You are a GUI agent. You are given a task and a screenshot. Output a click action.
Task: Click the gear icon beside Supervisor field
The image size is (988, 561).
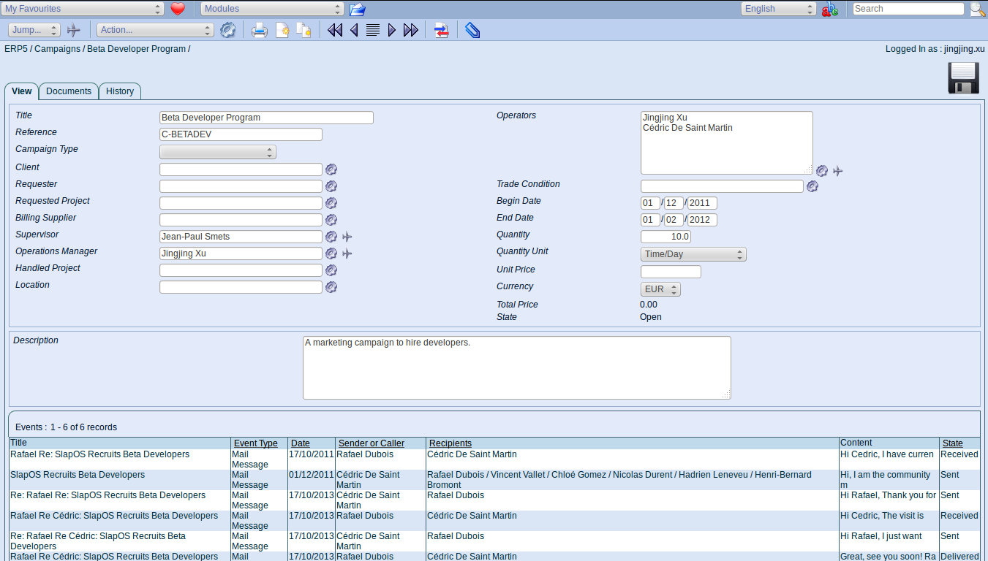pyautogui.click(x=331, y=237)
